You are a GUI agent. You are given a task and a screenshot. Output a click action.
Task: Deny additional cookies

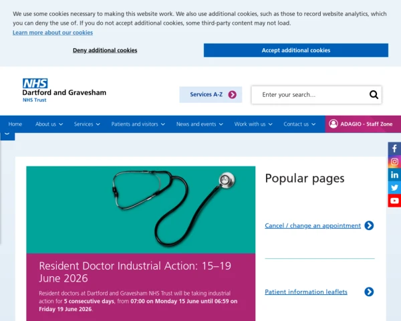[105, 50]
